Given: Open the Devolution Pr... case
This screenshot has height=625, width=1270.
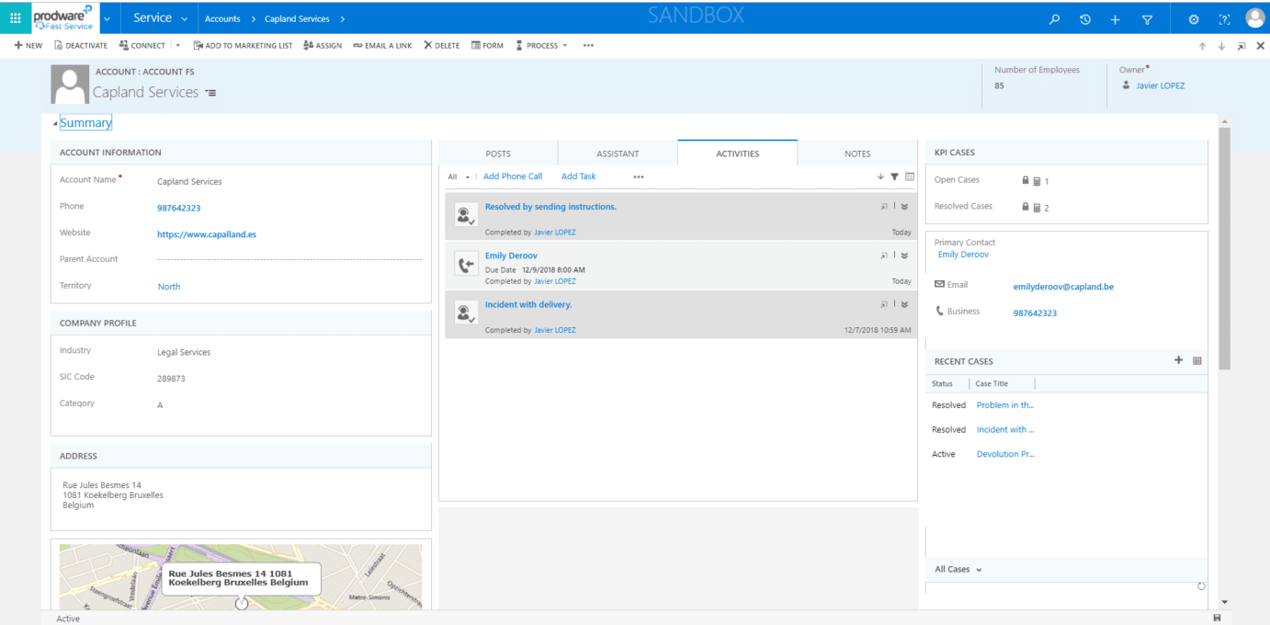Looking at the screenshot, I should (x=1005, y=454).
